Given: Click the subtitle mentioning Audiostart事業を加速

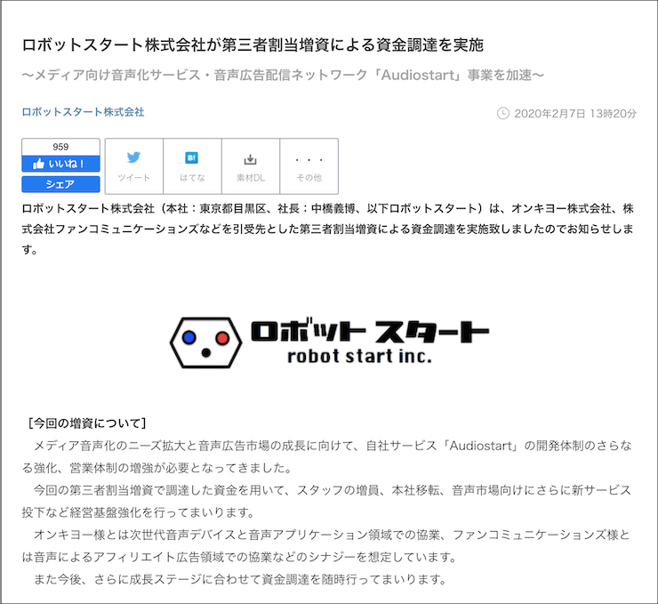Looking at the screenshot, I should tap(283, 75).
